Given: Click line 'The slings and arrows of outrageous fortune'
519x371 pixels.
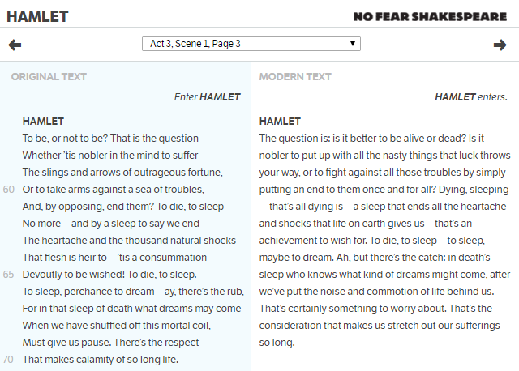Looking at the screenshot, I should [122, 173].
